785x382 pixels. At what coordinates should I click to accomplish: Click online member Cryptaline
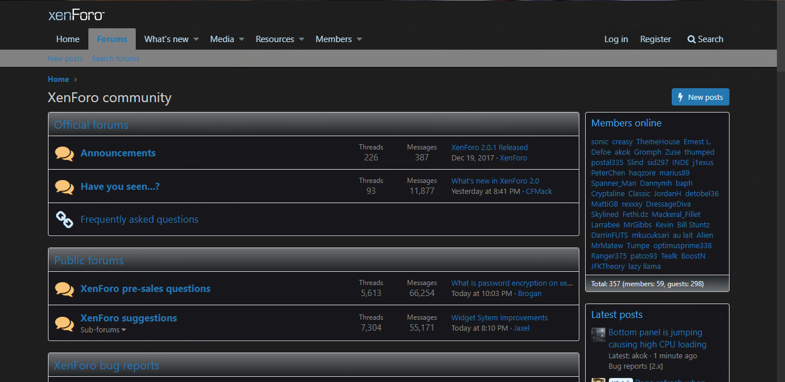pos(608,193)
